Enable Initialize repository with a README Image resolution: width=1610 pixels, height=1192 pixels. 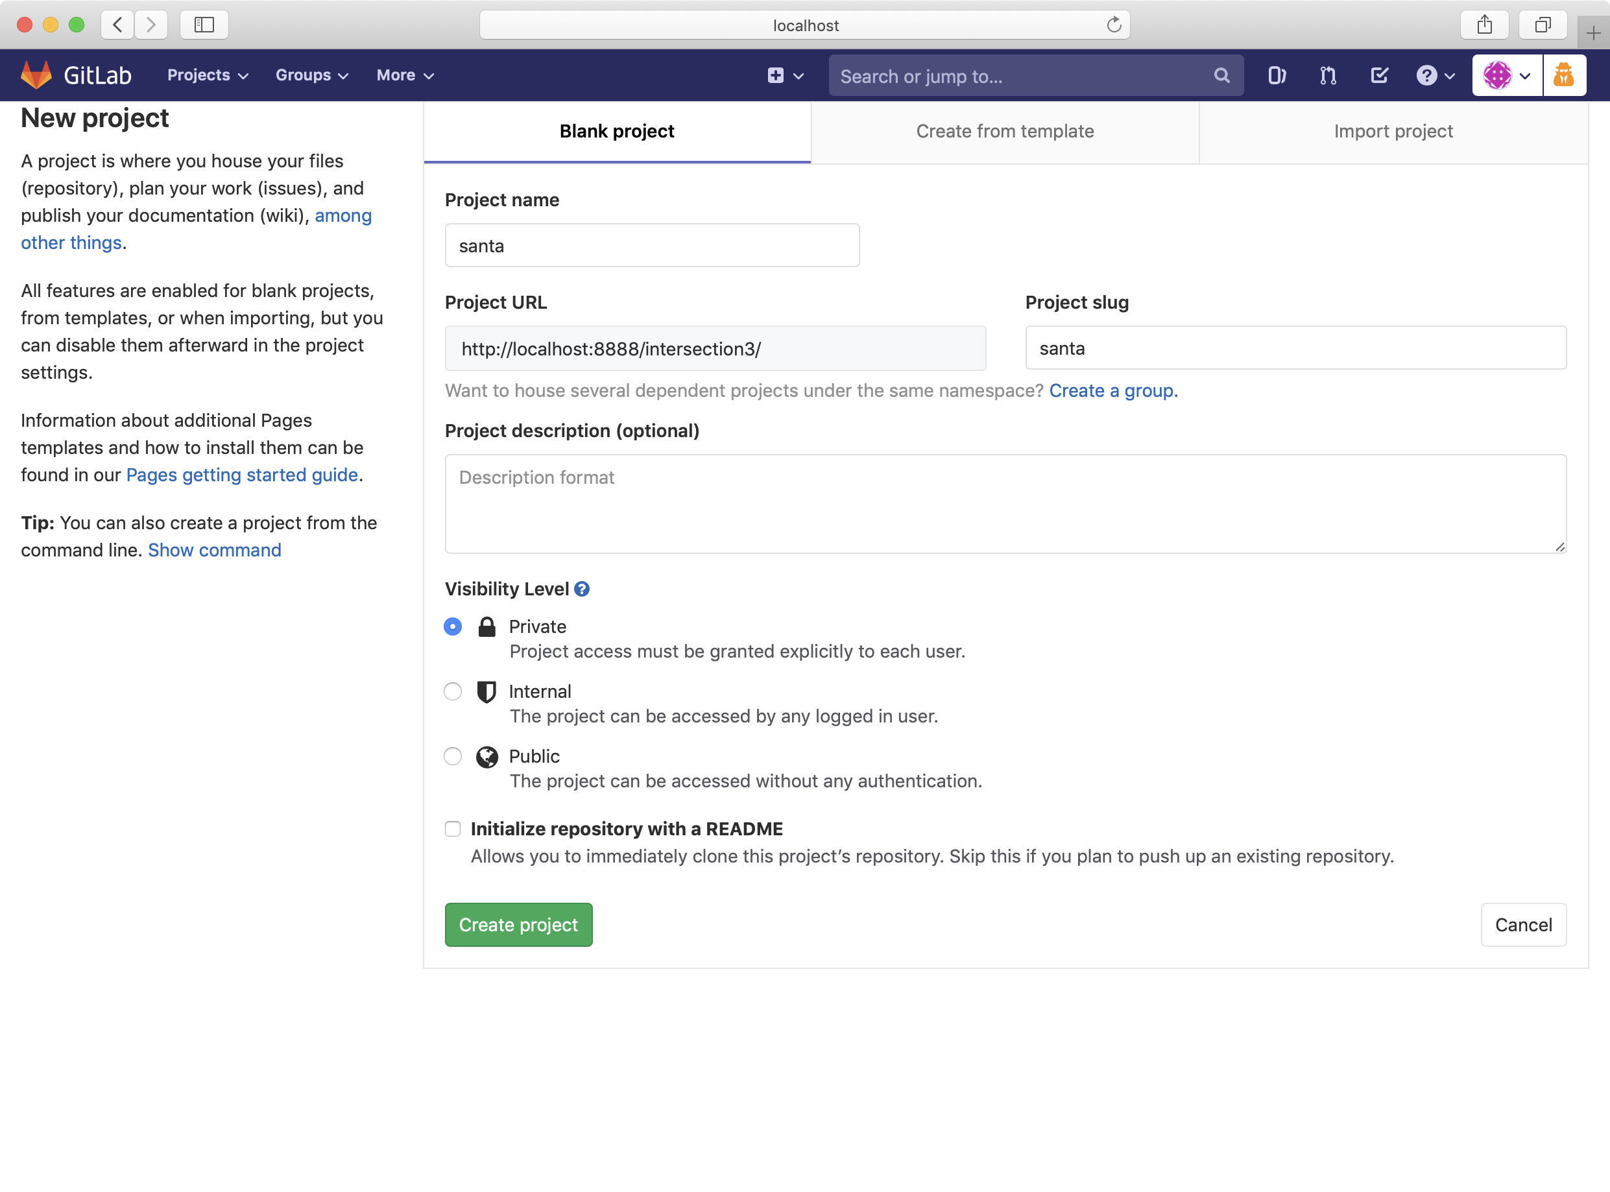tap(453, 829)
